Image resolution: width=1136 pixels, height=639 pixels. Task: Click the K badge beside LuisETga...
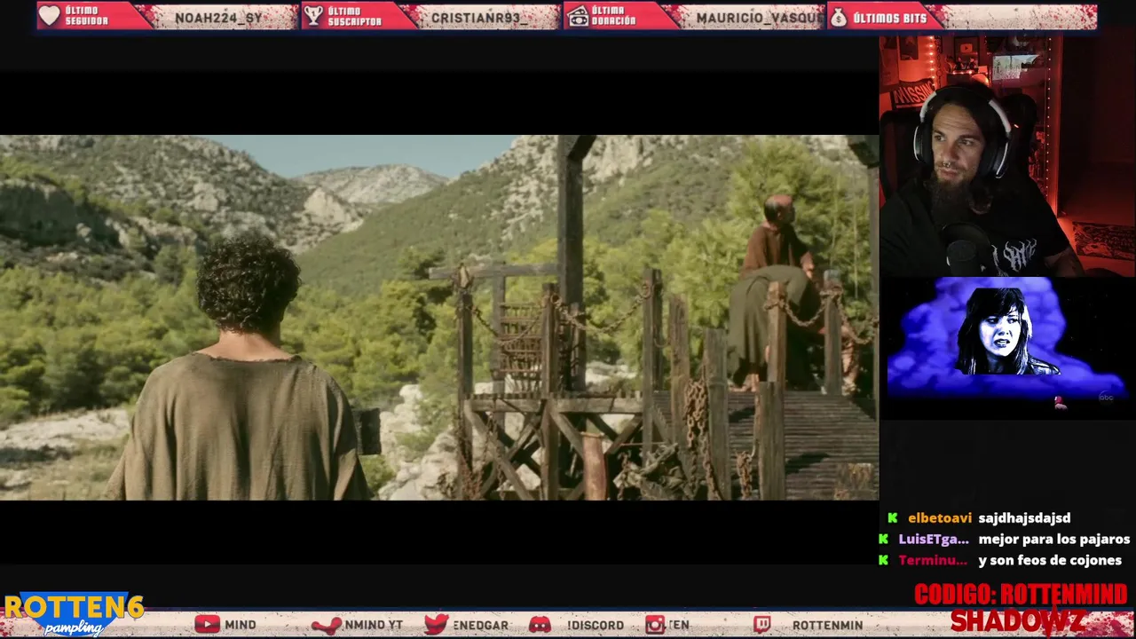pyautogui.click(x=883, y=539)
